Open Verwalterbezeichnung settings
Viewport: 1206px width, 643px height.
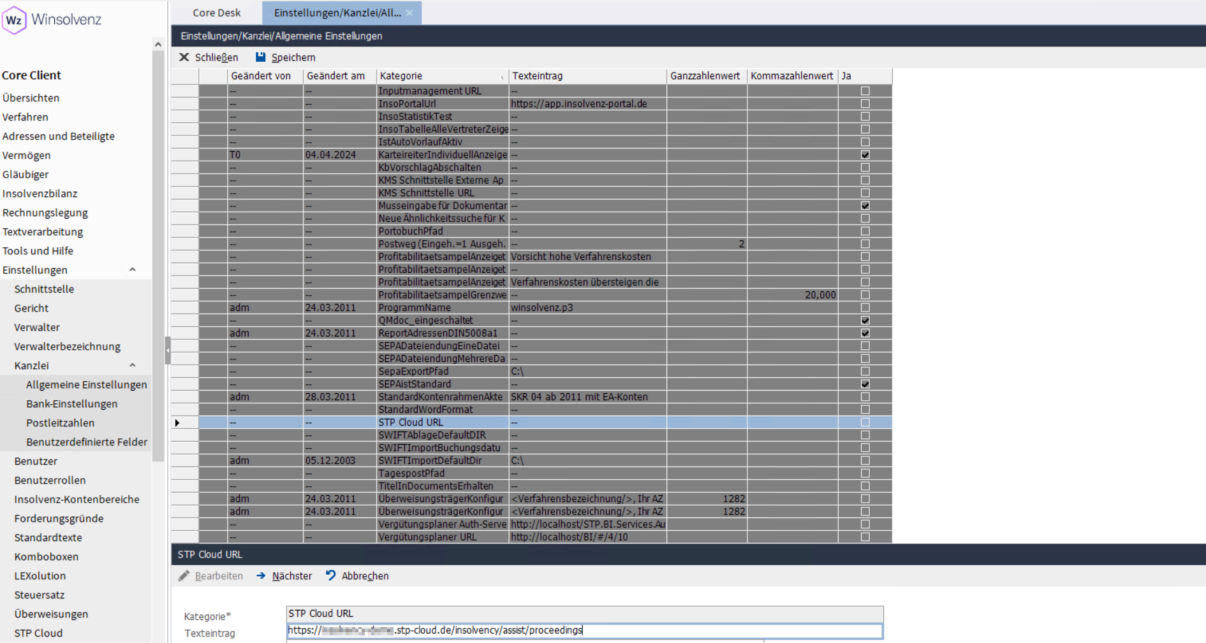(x=68, y=347)
